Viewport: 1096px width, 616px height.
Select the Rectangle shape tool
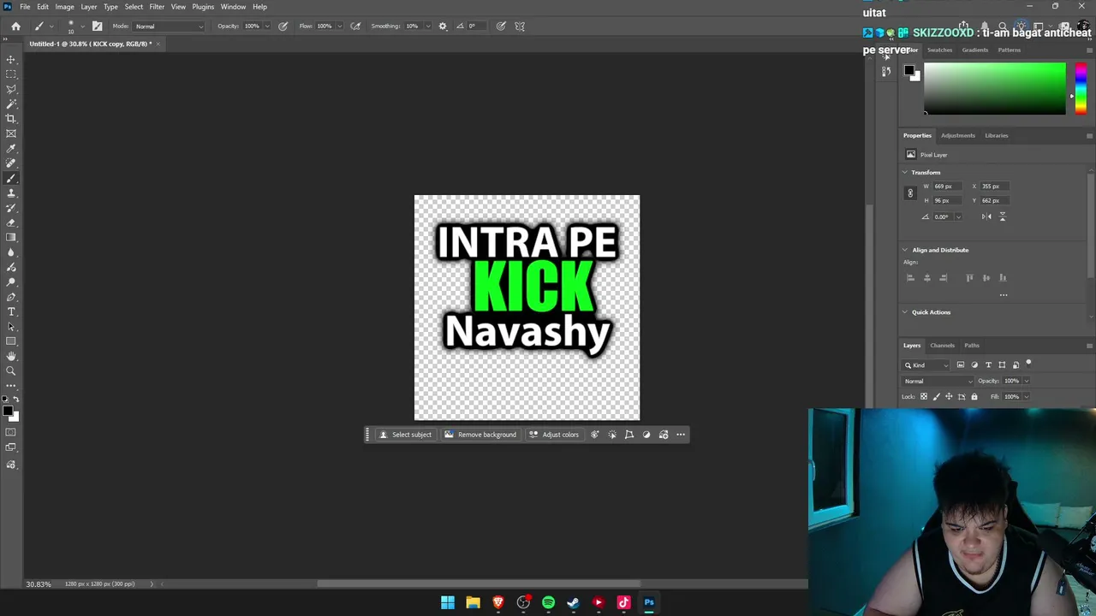pyautogui.click(x=11, y=341)
